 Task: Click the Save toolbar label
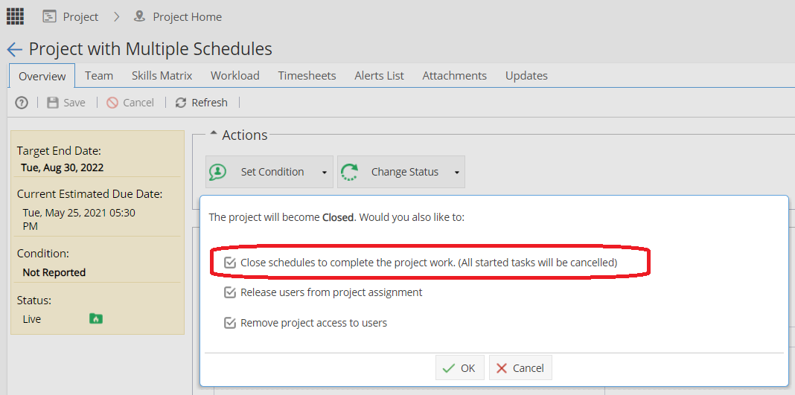74,103
